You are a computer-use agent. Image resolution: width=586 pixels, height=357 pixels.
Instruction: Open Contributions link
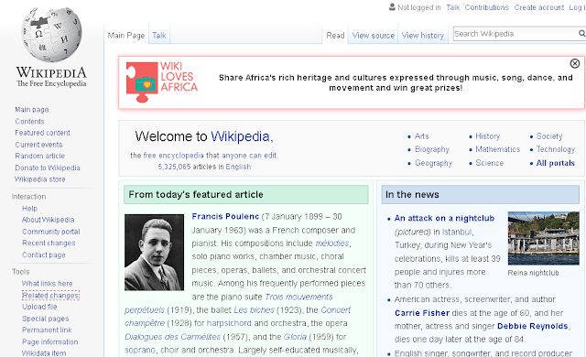pyautogui.click(x=486, y=7)
